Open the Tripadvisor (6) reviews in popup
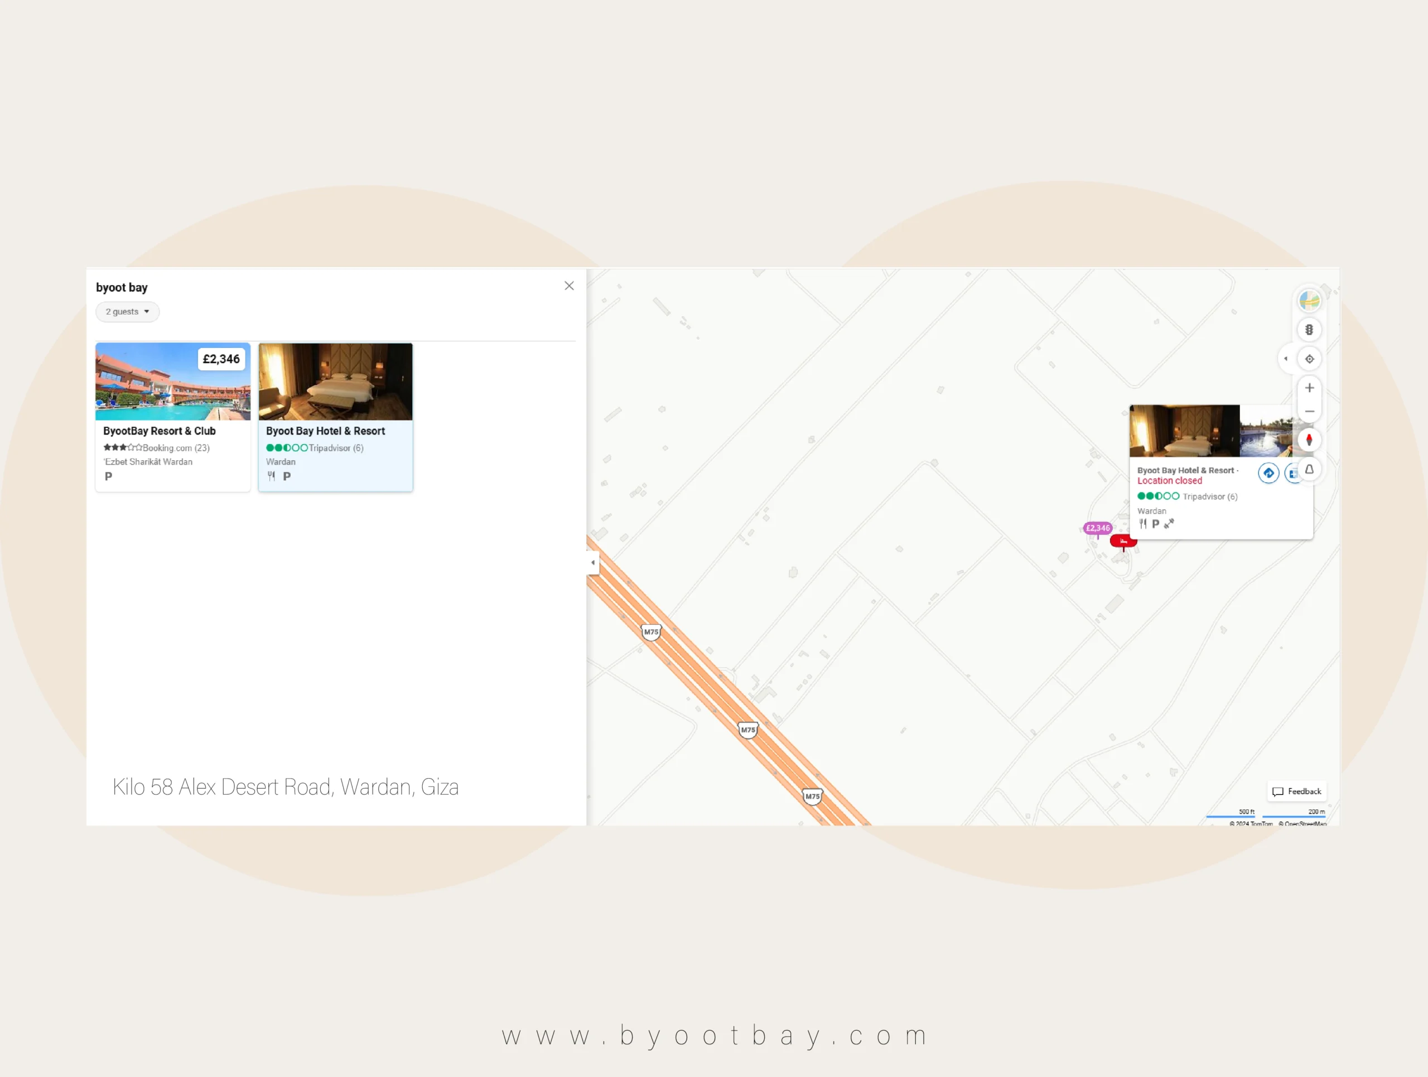1428x1077 pixels. point(1209,496)
